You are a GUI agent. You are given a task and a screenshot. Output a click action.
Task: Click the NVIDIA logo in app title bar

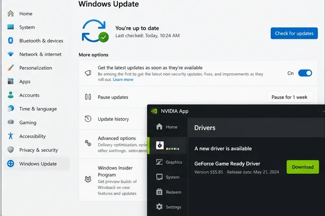(154, 111)
